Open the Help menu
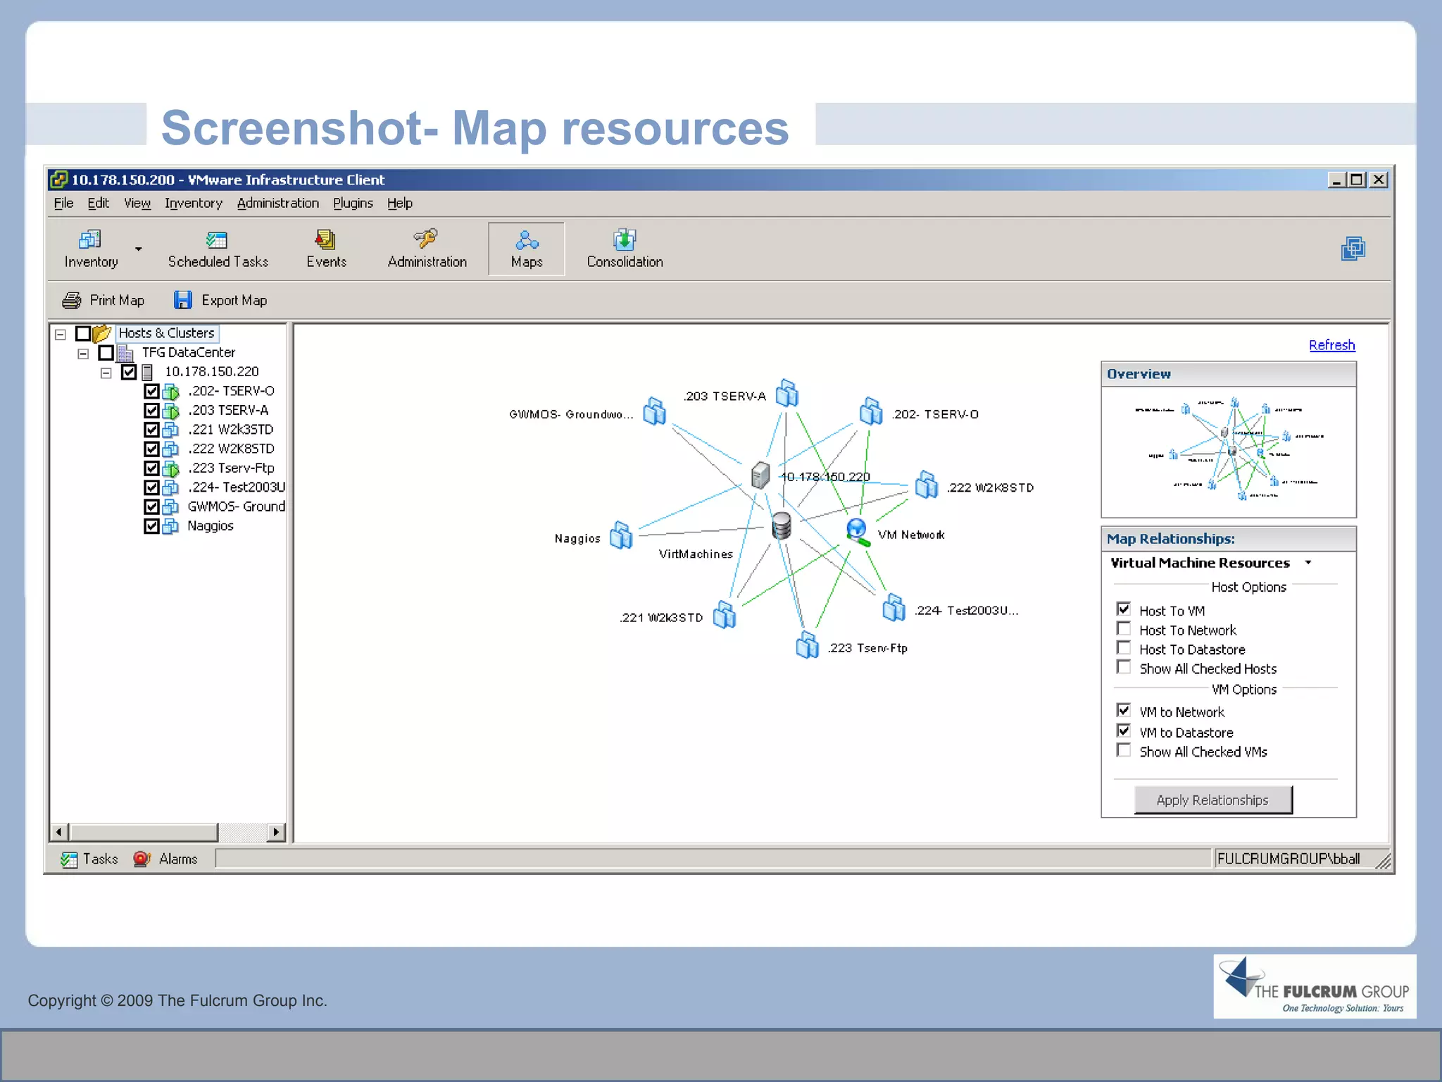The image size is (1442, 1082). point(400,203)
